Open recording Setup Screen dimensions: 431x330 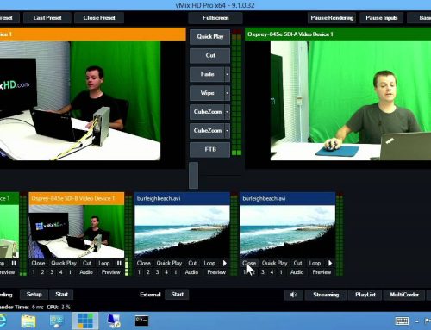point(34,295)
